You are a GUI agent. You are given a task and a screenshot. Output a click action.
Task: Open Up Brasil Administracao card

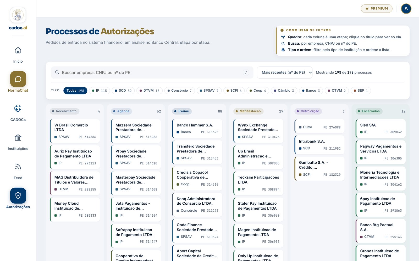click(258, 157)
